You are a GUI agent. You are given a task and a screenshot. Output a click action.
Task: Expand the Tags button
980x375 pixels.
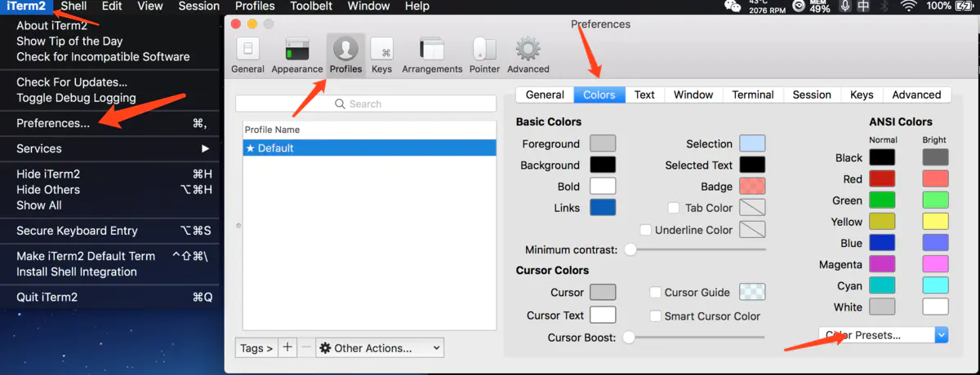pos(256,348)
